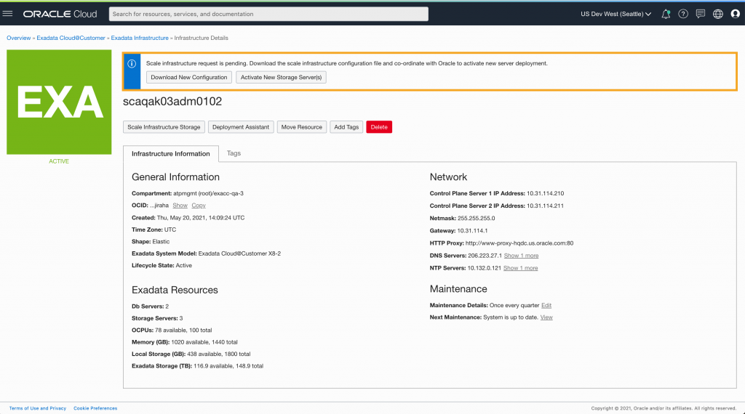Click the OCPUs 78 available value

click(183, 330)
